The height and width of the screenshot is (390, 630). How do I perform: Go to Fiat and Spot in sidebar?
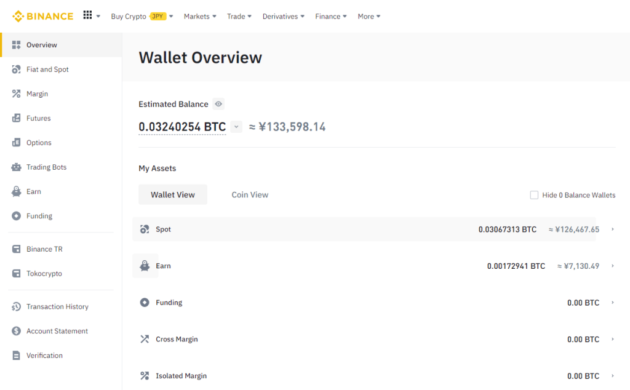pyautogui.click(x=47, y=70)
